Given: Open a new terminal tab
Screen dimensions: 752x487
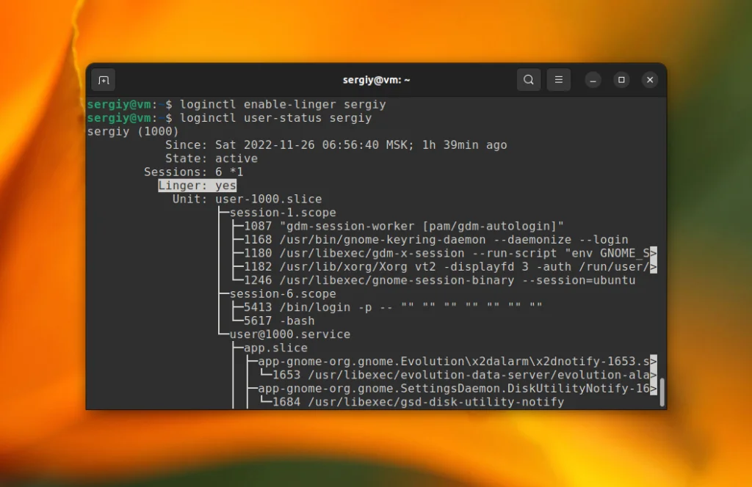Looking at the screenshot, I should point(102,79).
